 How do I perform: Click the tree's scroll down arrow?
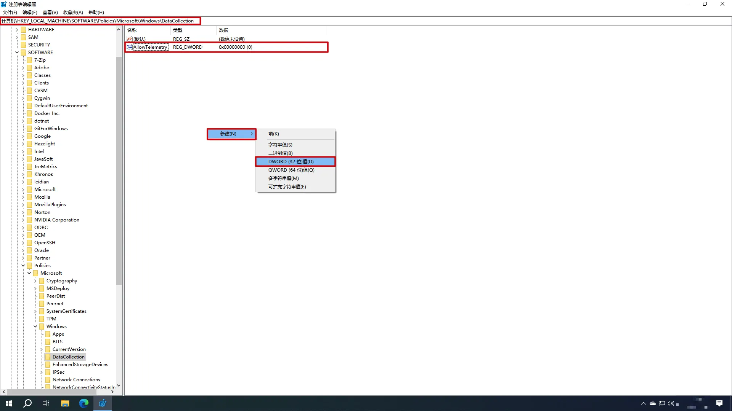tap(119, 386)
